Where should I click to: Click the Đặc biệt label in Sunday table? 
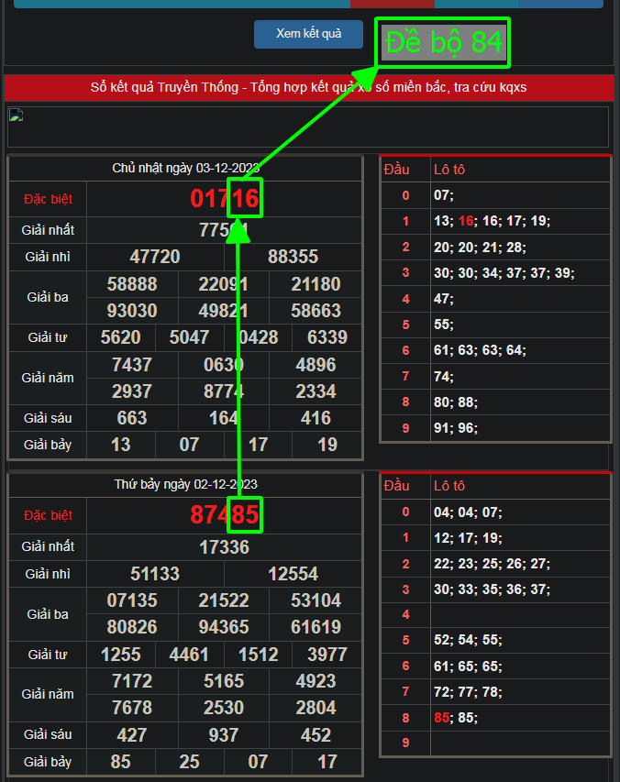pos(48,199)
